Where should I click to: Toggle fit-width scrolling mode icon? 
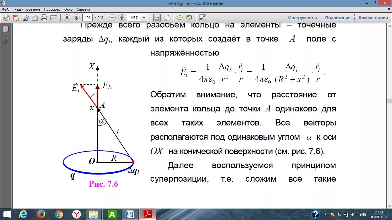(x=157, y=18)
